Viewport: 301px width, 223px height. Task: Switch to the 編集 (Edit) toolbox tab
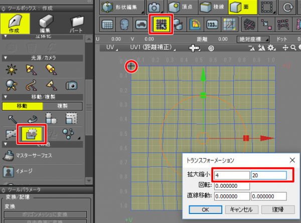pos(45,24)
